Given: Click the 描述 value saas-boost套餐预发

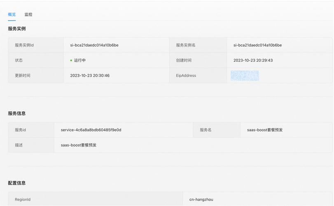Looking at the screenshot, I should click(79, 145).
